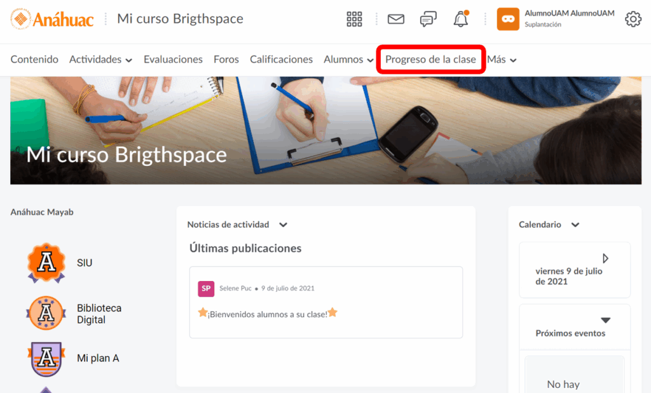Open the viernes 9 de julio date link
The image size is (651, 393).
point(568,276)
